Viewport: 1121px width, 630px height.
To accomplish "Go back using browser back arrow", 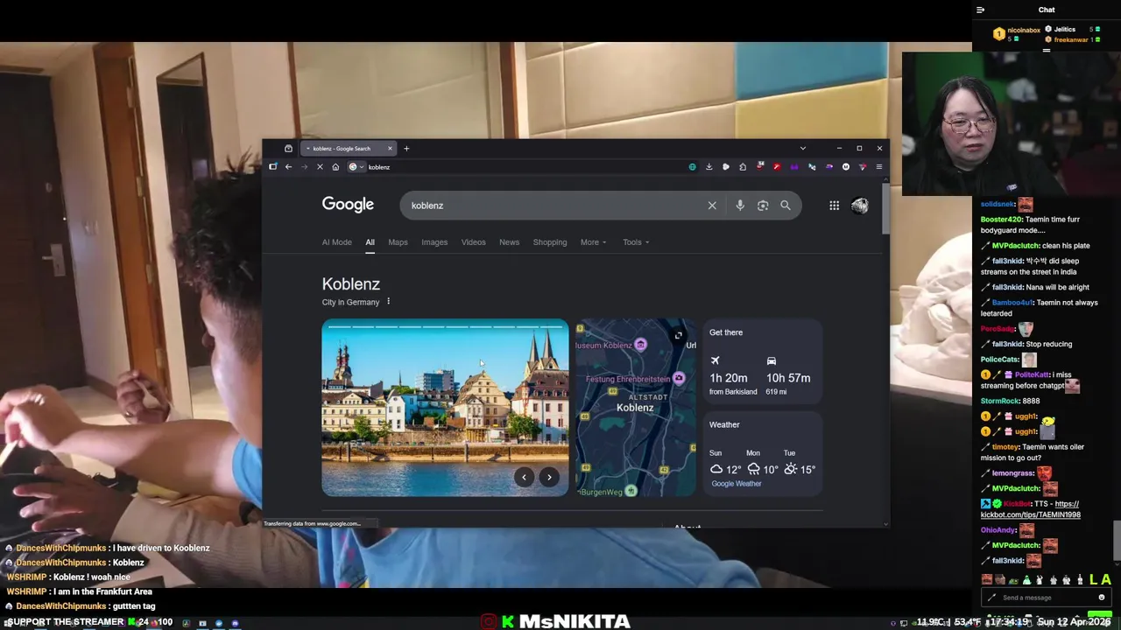I will [288, 167].
